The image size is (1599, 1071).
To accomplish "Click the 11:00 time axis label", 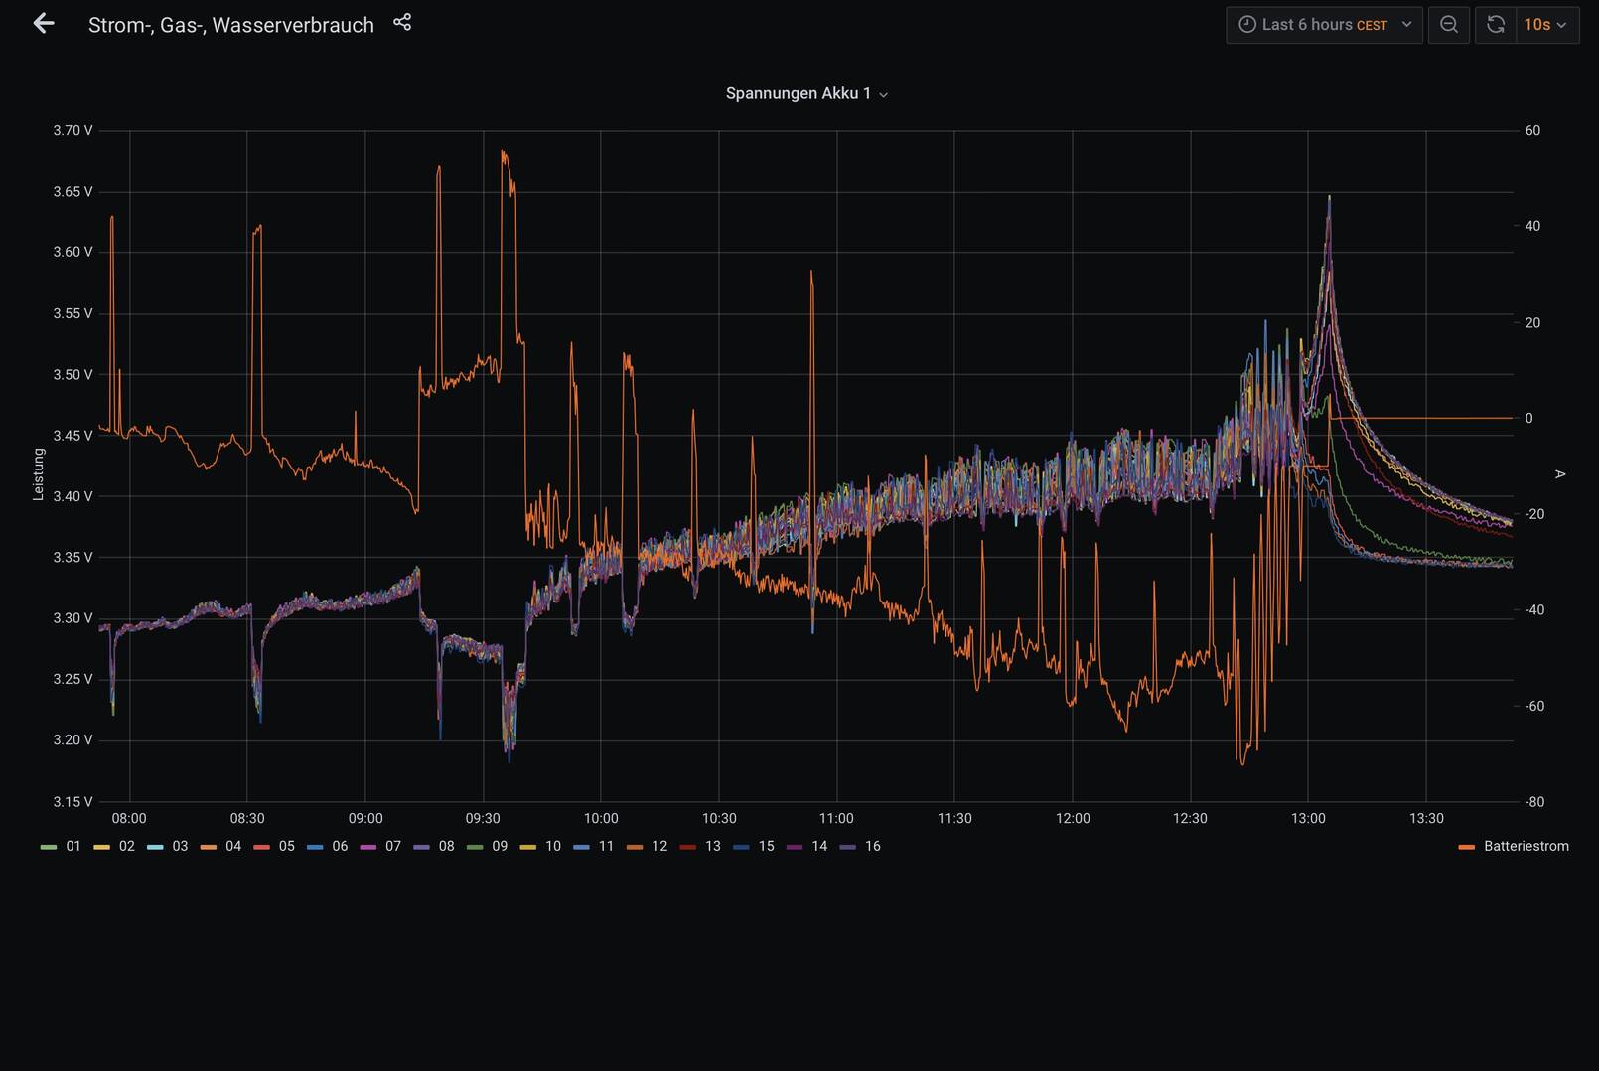I will tap(836, 818).
